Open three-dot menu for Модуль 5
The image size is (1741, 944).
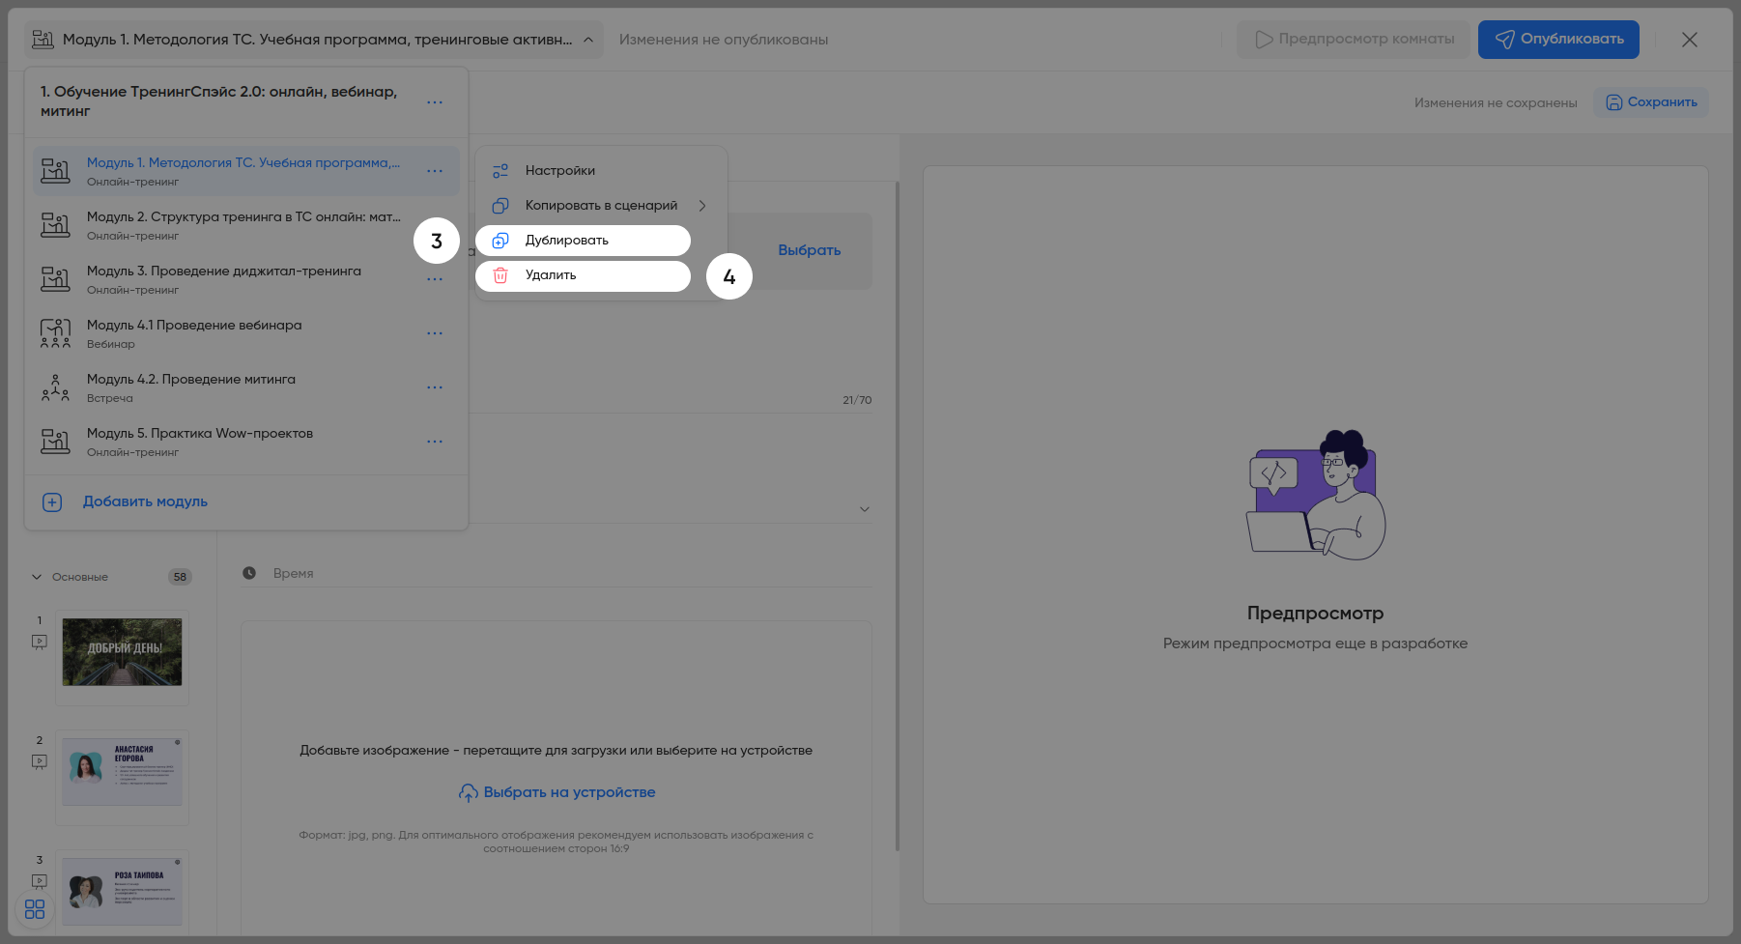pyautogui.click(x=435, y=442)
